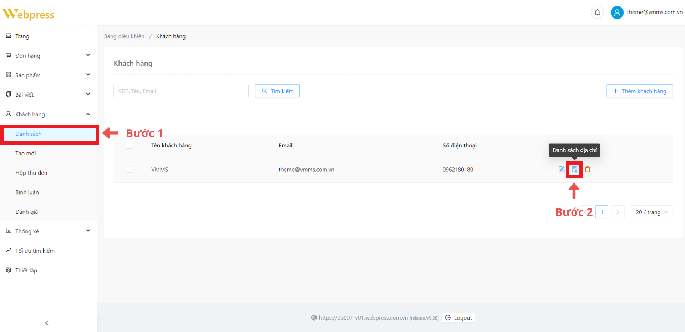Click the Logout button in footer
This screenshot has width=685, height=332.
coord(458,318)
